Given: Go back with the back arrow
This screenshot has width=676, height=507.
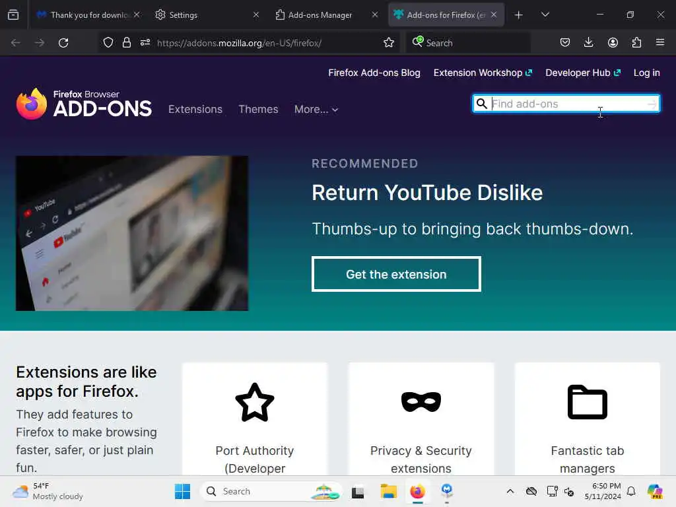Looking at the screenshot, I should (16, 43).
